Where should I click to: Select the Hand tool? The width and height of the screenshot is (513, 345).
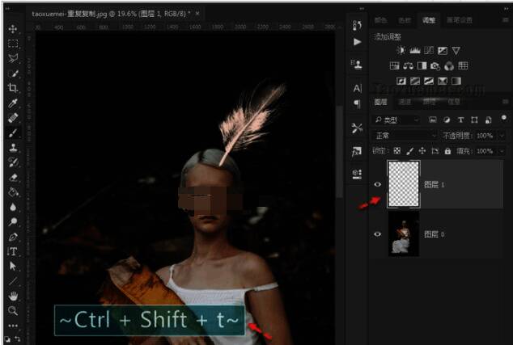pos(13,296)
